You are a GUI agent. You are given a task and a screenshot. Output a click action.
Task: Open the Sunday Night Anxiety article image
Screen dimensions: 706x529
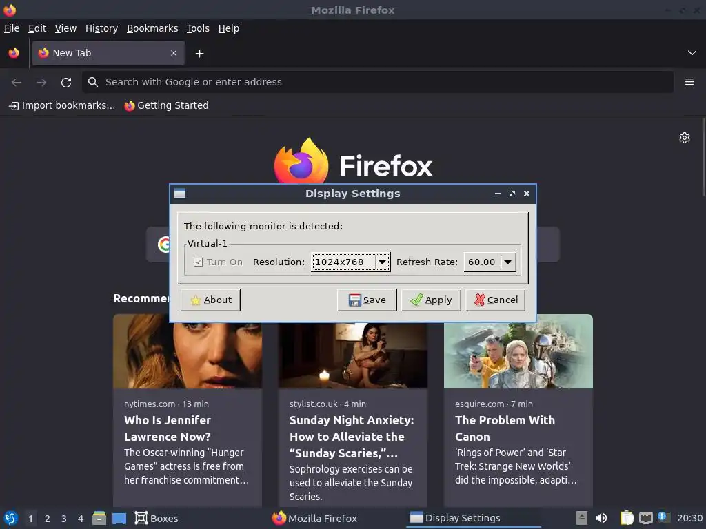353,355
